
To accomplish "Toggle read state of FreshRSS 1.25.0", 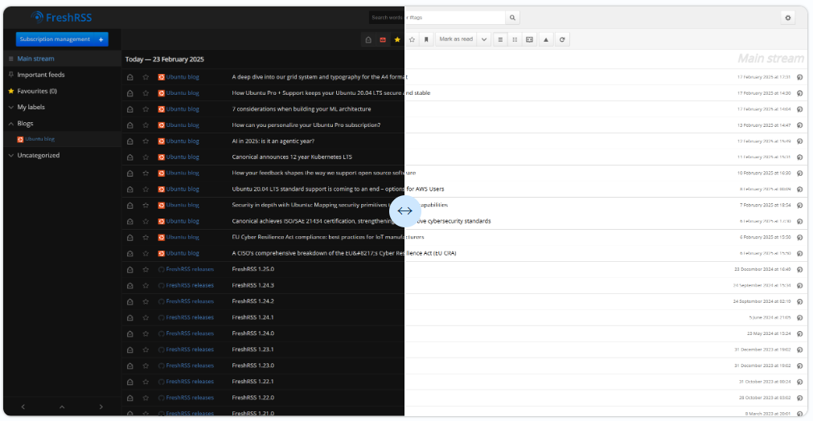I will [x=130, y=270].
